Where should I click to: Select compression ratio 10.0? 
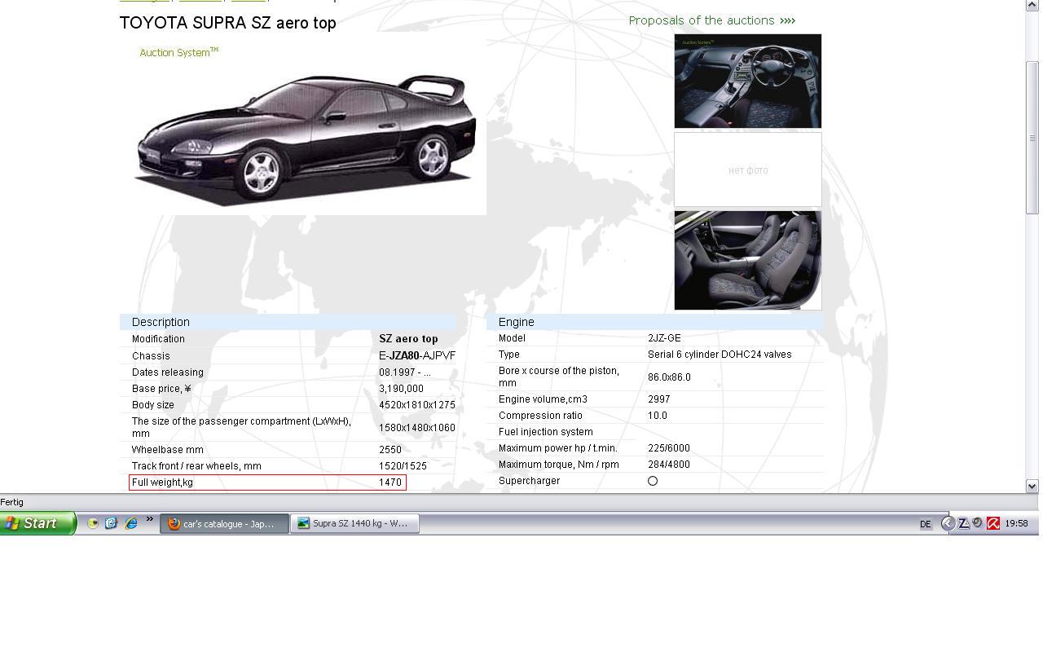click(658, 416)
